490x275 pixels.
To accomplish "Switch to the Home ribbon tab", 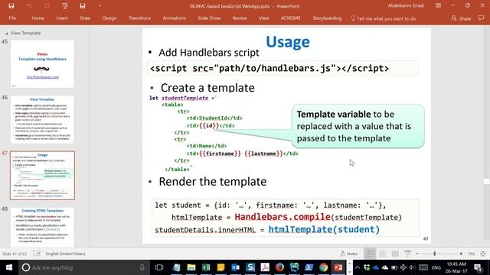I will 38,18.
